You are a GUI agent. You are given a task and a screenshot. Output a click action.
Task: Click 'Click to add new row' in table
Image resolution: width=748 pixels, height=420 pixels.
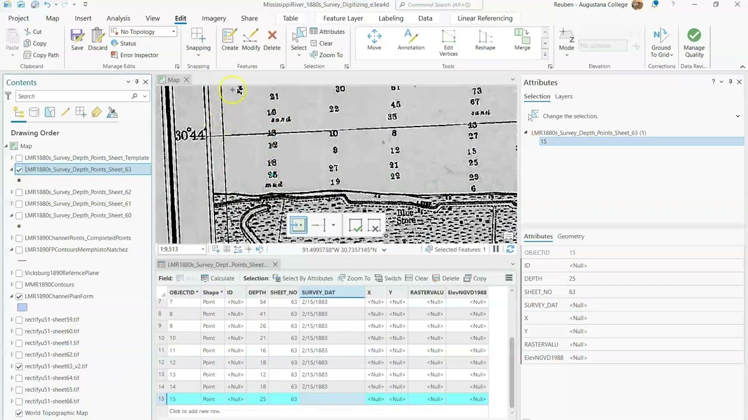tap(195, 411)
